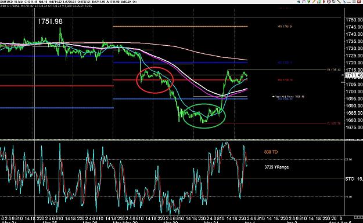363x223 pixels.
Task: Click the pink people icon in the top toolbar
Action: [x=304, y=2]
